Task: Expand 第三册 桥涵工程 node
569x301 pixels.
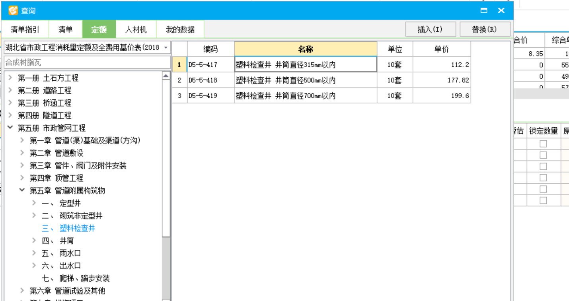Action: click(10, 103)
